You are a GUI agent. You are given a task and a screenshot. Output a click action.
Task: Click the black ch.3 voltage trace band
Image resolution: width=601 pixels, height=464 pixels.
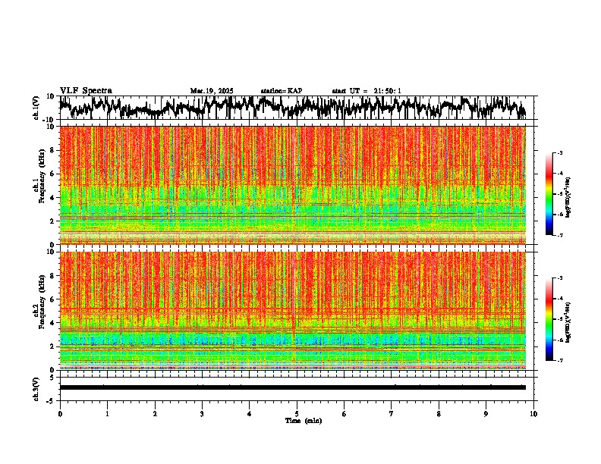pyautogui.click(x=293, y=387)
